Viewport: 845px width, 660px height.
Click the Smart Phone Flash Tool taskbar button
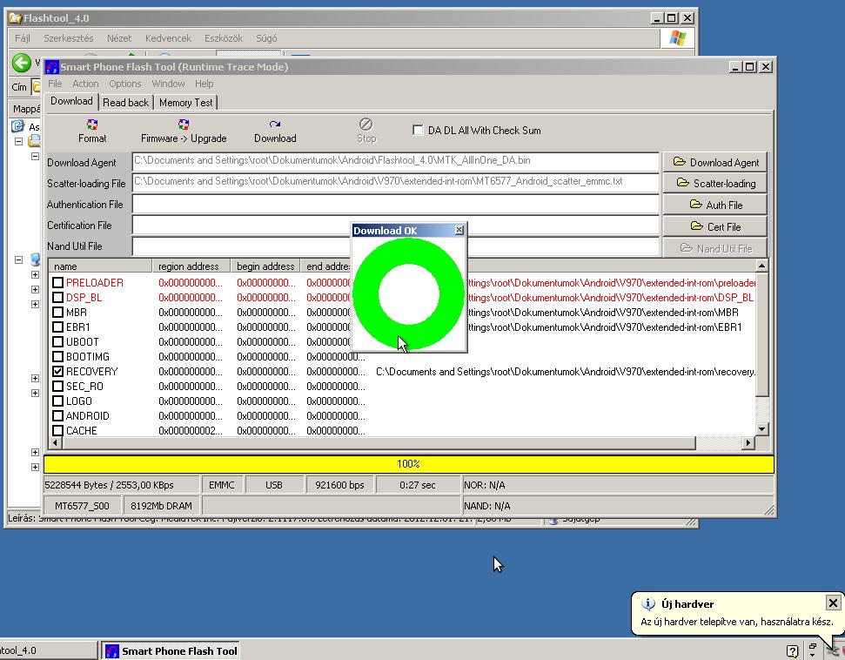[171, 650]
